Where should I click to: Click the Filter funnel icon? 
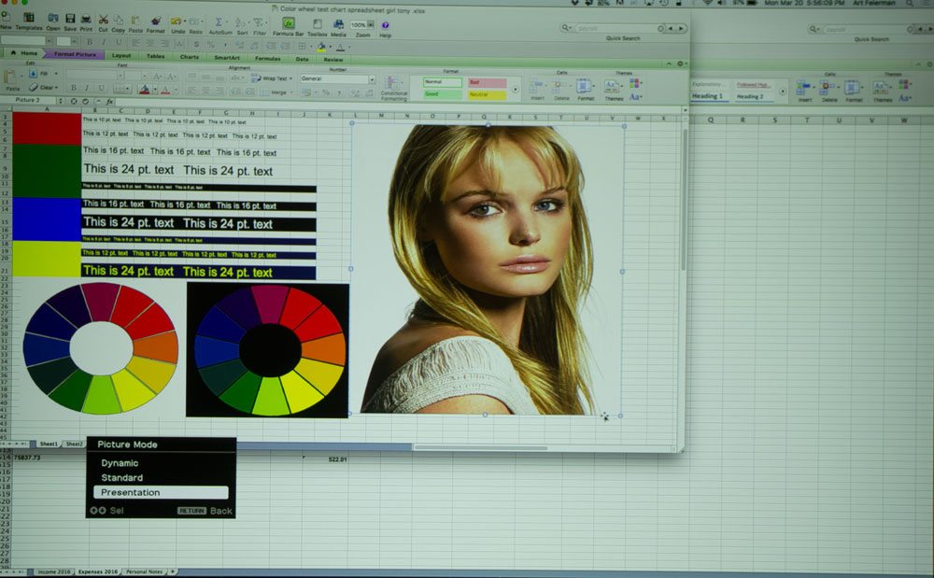tap(260, 23)
